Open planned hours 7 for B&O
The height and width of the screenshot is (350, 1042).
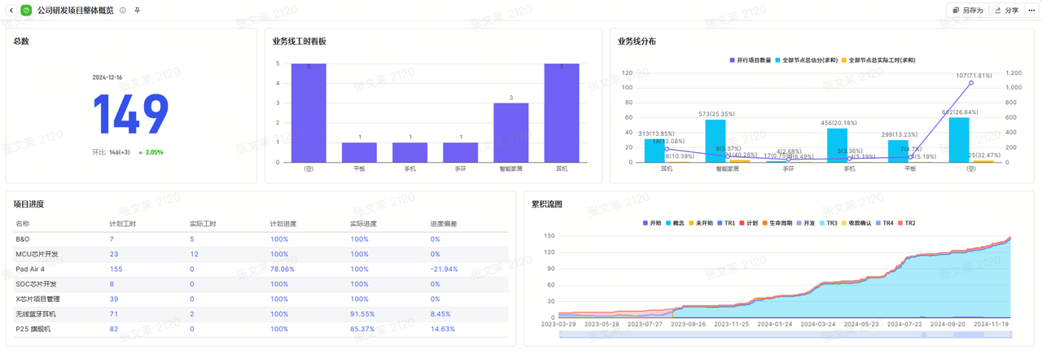coord(112,239)
